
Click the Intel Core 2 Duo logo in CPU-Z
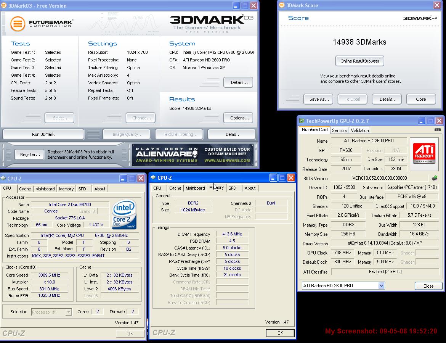pos(124,214)
